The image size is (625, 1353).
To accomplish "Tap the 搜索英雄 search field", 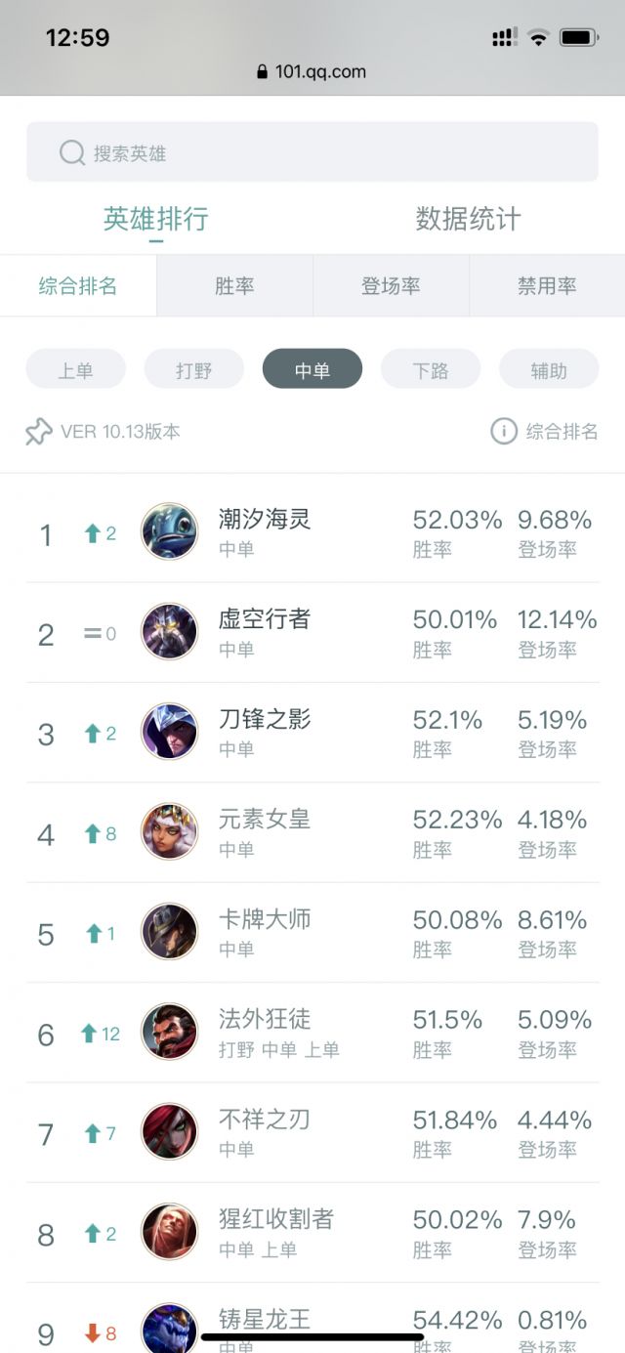I will pos(312,152).
